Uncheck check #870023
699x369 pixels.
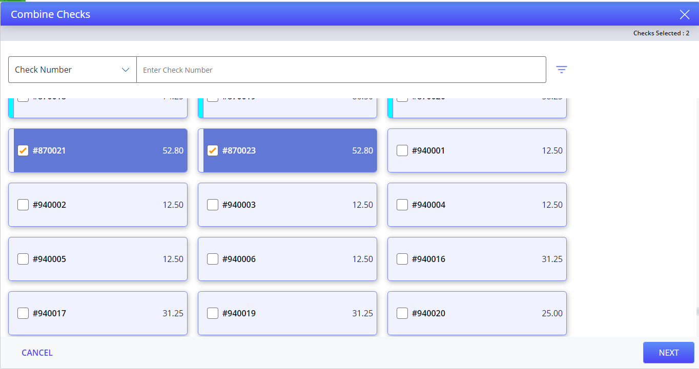tap(213, 150)
